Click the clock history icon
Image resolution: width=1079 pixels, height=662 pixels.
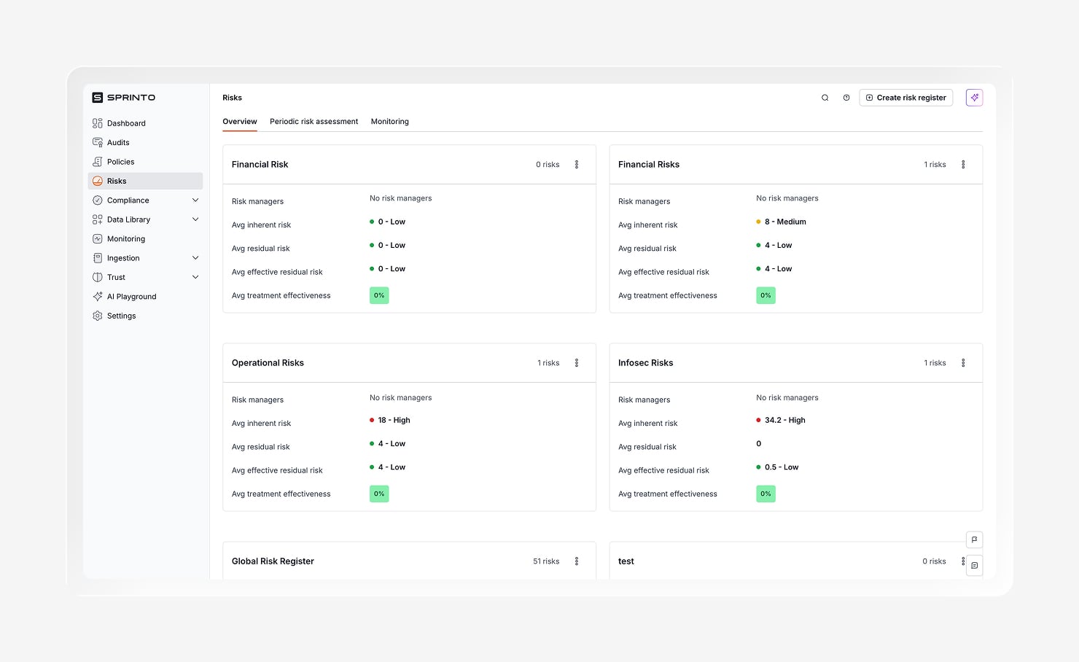pyautogui.click(x=846, y=98)
